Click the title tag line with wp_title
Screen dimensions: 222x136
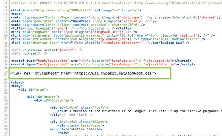71,28
